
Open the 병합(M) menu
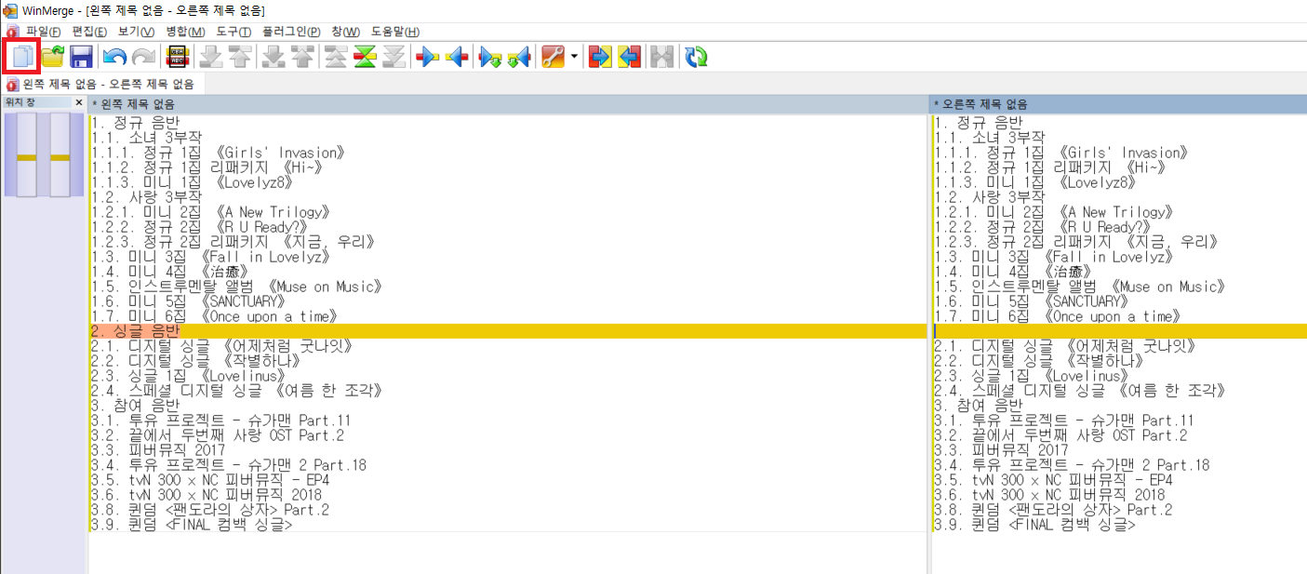[185, 32]
